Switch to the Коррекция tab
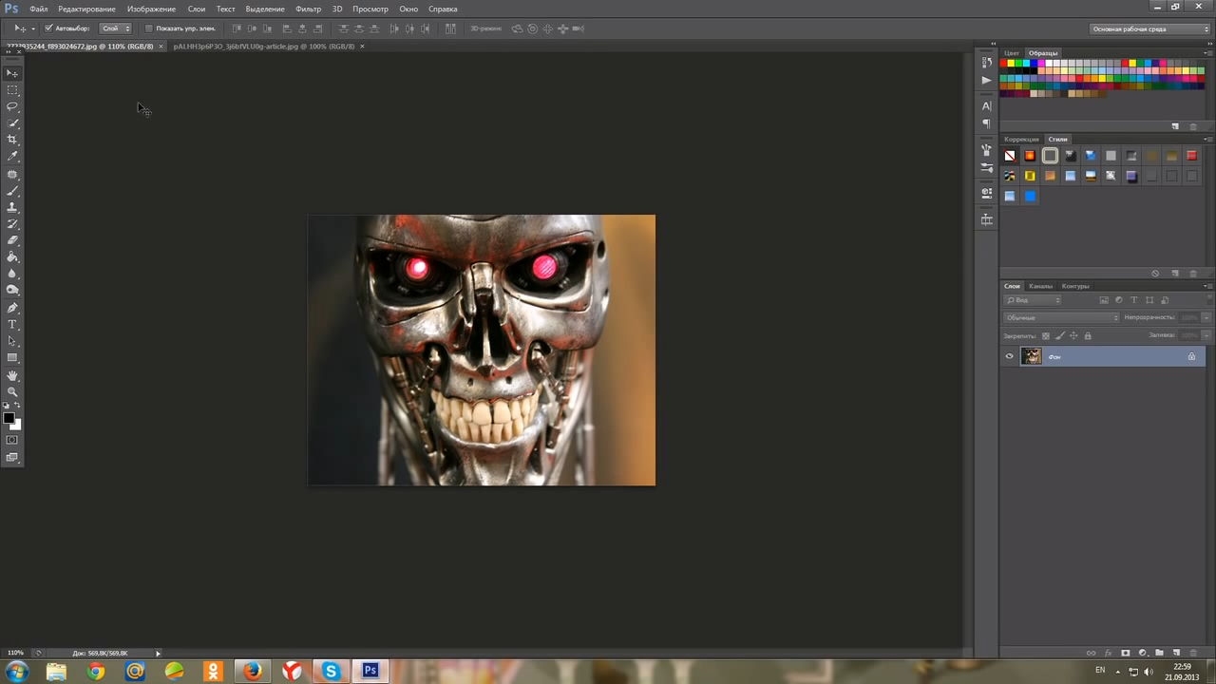The image size is (1216, 684). tap(1021, 140)
